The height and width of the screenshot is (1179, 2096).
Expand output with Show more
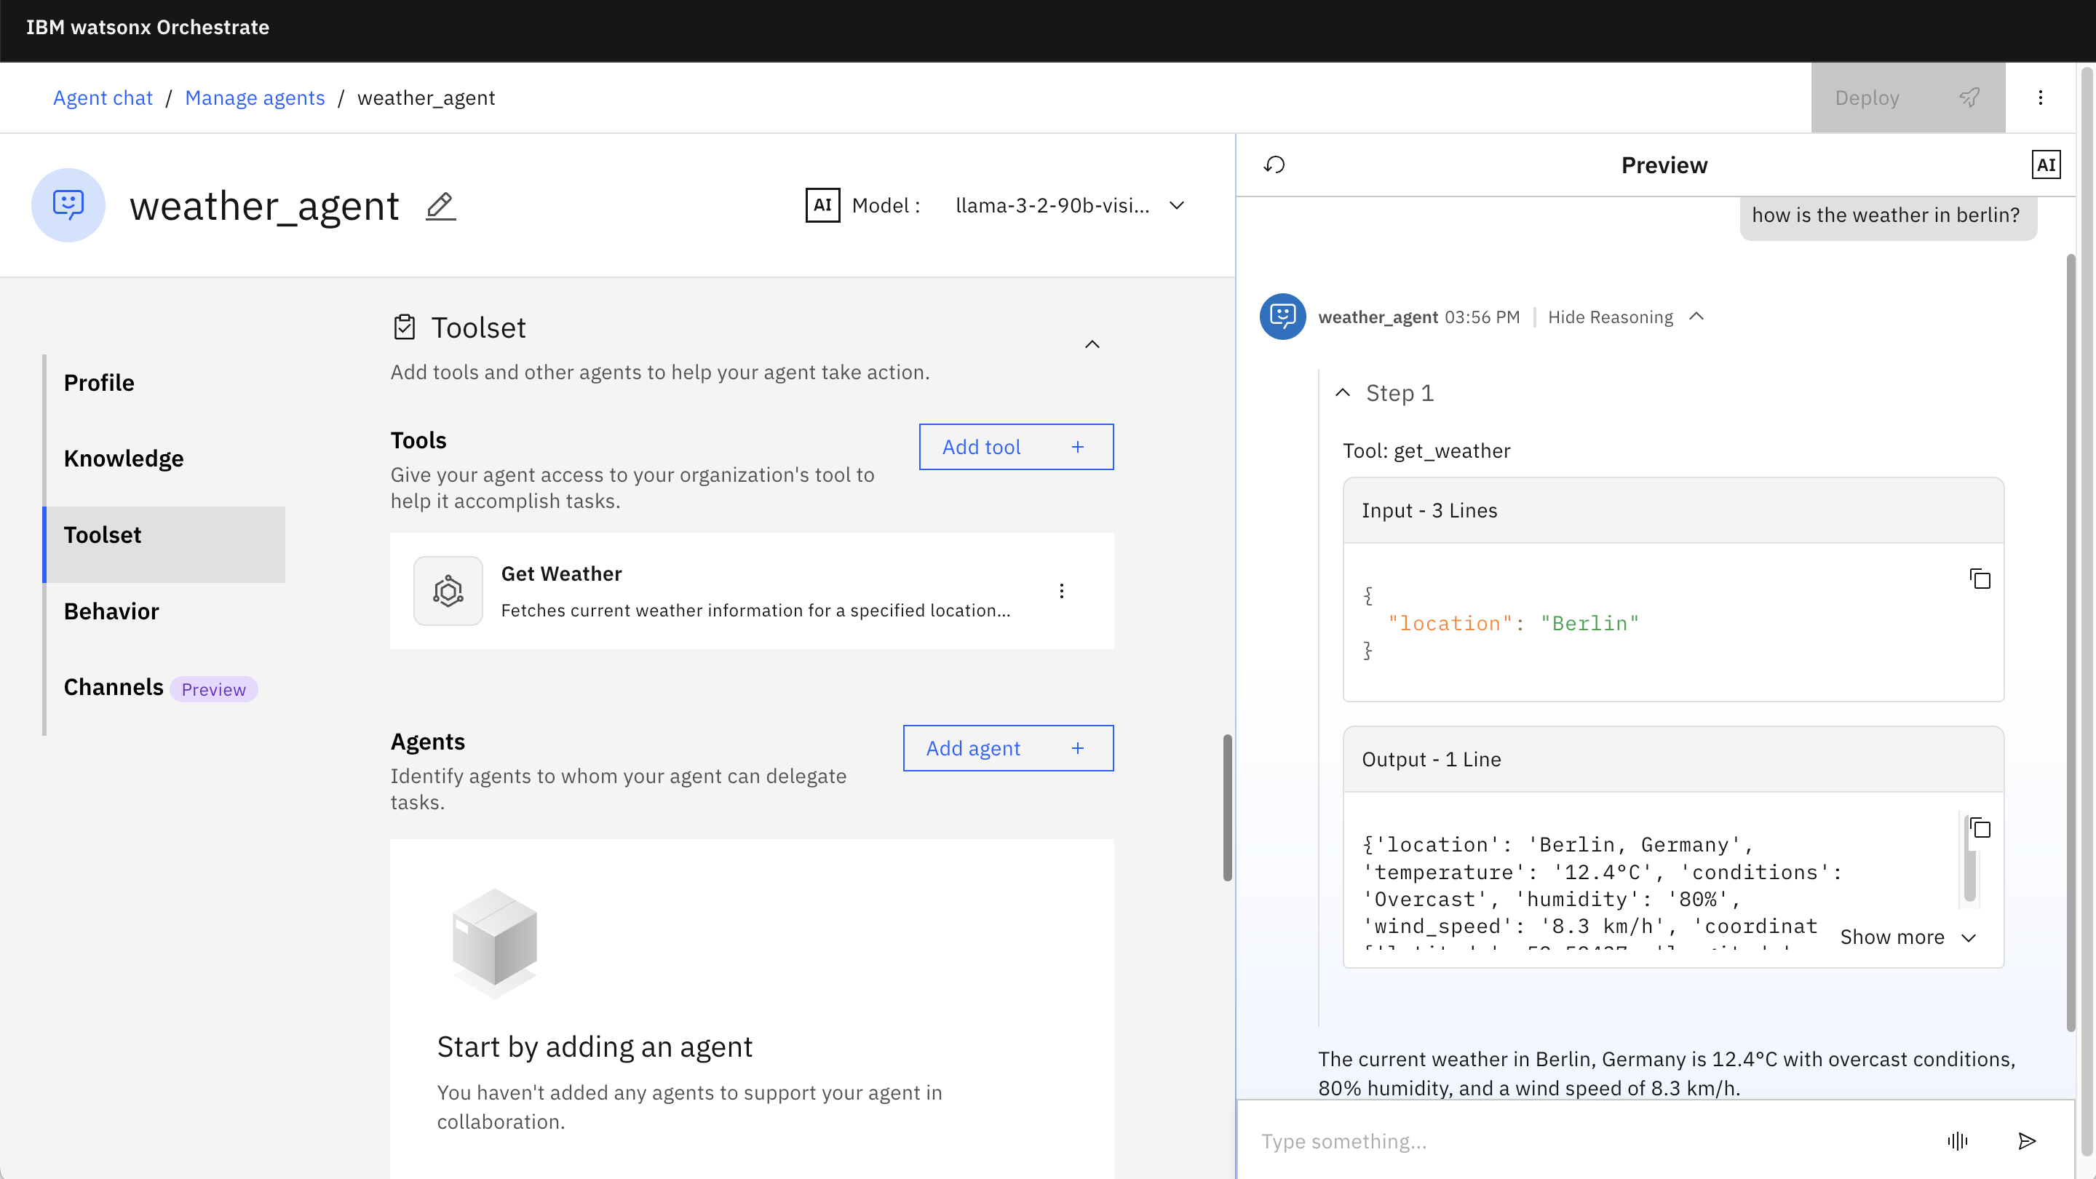1908,937
